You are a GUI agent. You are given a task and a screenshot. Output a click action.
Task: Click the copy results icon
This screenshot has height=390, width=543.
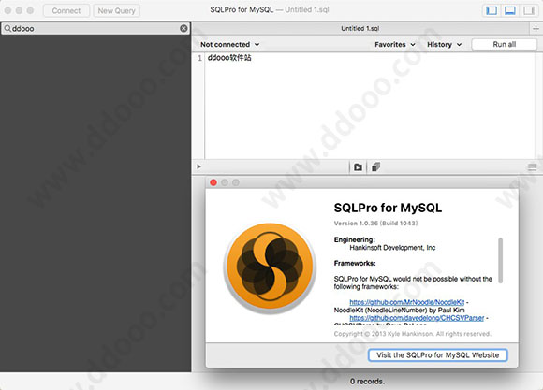pos(375,167)
